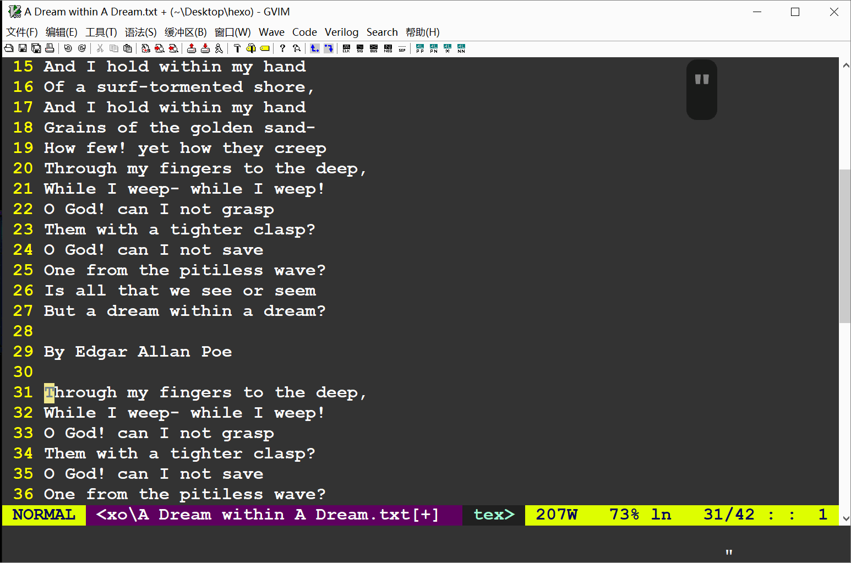Viewport: 851px width, 563px height.
Task: Open Find and Replace toolbar icon
Action: (x=146, y=48)
